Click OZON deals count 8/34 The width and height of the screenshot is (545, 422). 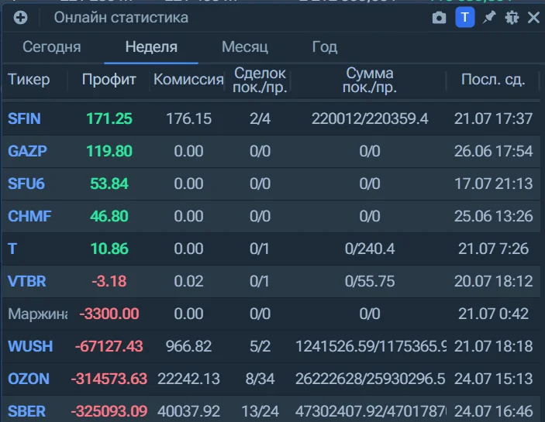pyautogui.click(x=260, y=379)
